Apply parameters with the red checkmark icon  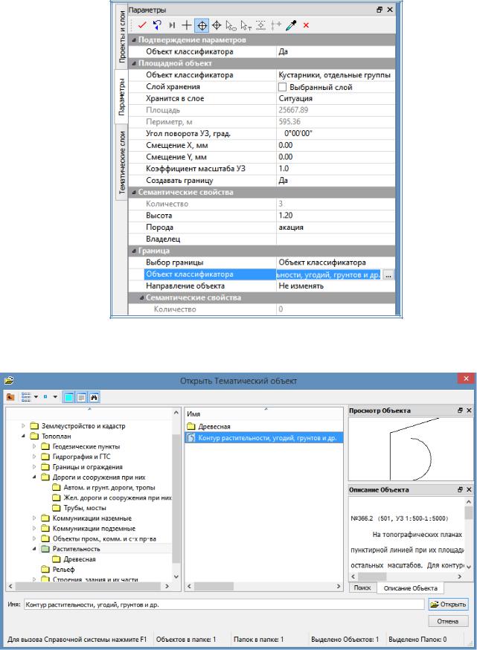(x=142, y=25)
